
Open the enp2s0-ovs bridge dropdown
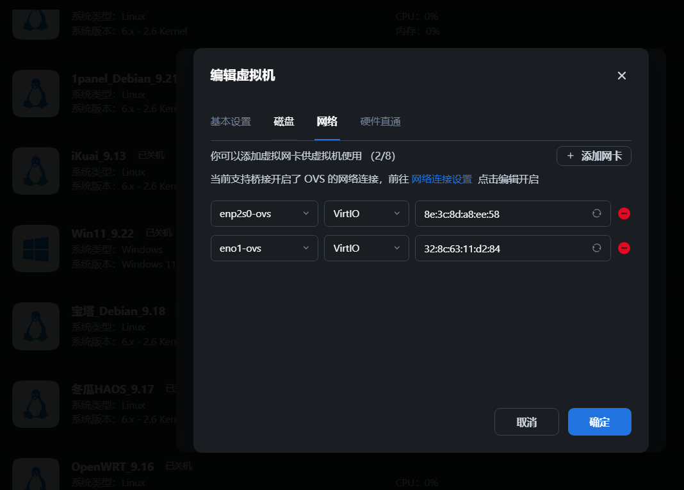[265, 213]
